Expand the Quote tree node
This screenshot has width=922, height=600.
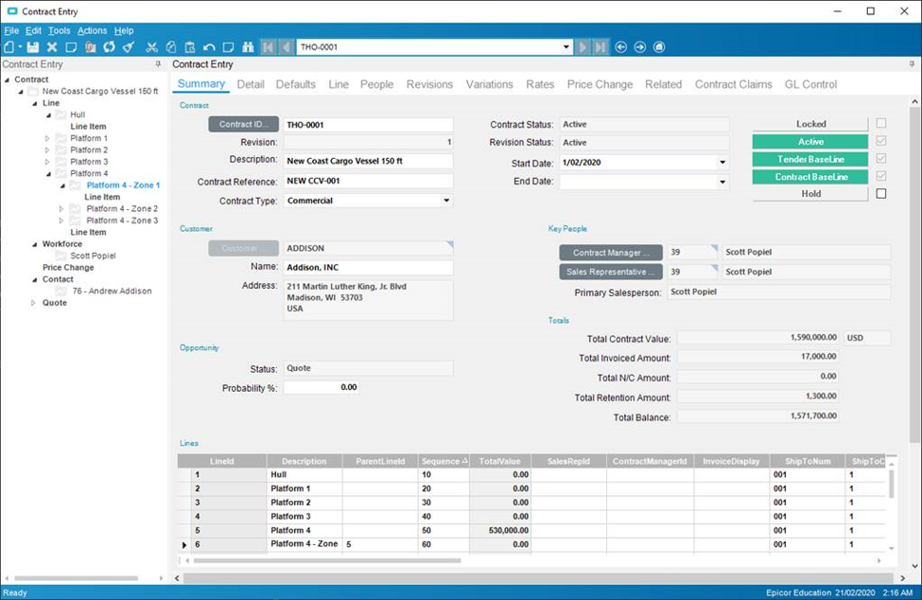[33, 303]
